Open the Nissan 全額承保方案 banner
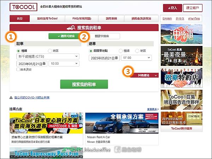 [122, 123]
